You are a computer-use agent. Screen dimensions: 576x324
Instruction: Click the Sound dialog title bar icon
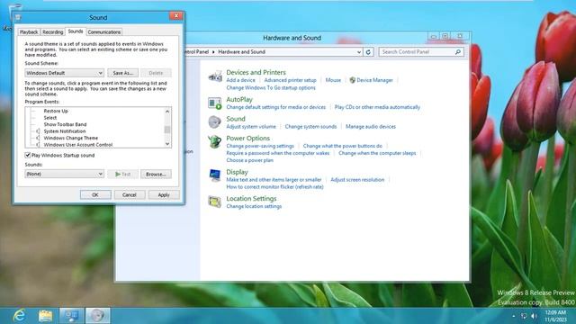coord(18,17)
